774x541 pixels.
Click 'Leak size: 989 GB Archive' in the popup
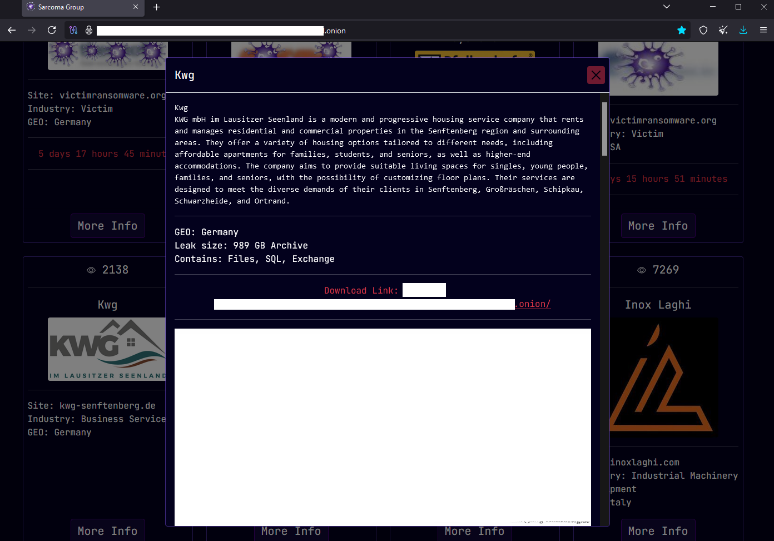click(x=241, y=246)
